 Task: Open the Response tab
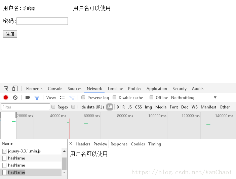119,144
